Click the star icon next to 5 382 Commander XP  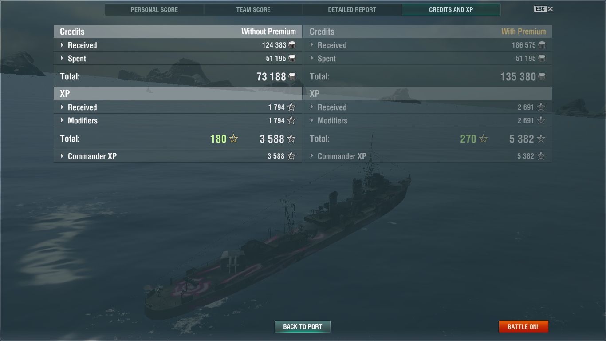coord(541,156)
